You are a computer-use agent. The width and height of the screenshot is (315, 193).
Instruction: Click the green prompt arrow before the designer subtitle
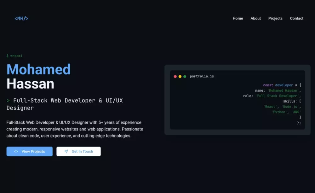click(x=8, y=100)
